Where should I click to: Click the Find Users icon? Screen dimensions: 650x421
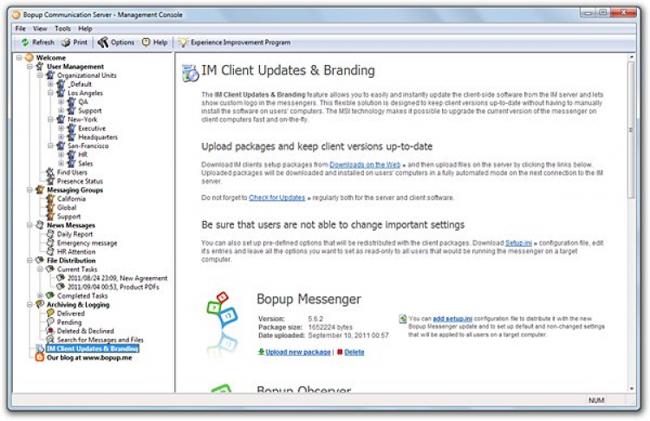click(50, 172)
